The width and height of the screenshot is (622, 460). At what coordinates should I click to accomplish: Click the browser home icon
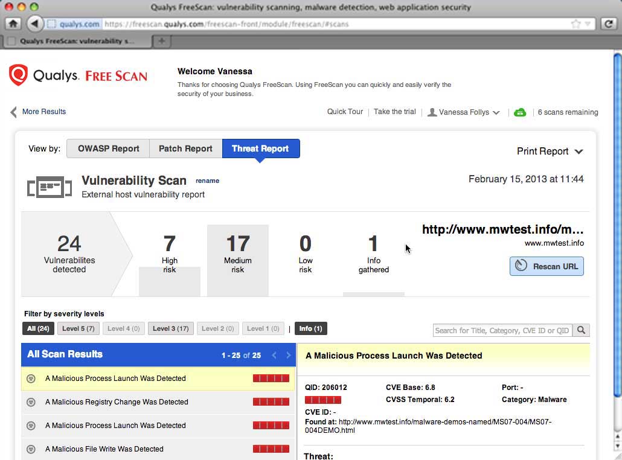(13, 24)
